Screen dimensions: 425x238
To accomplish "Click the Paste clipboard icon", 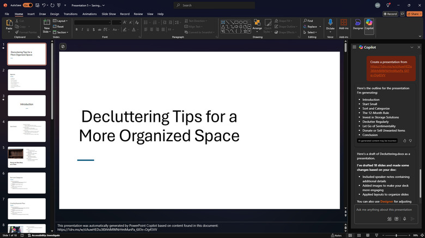I will click(x=10, y=24).
